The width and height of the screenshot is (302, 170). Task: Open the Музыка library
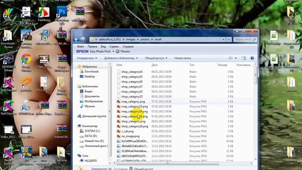(90, 106)
